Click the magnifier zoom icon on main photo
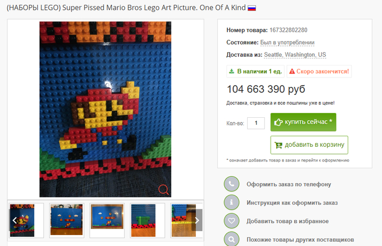This screenshot has height=246, width=382. click(x=164, y=189)
